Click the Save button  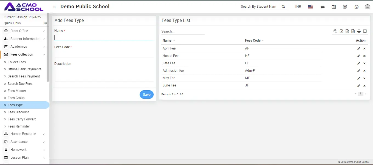click(146, 95)
